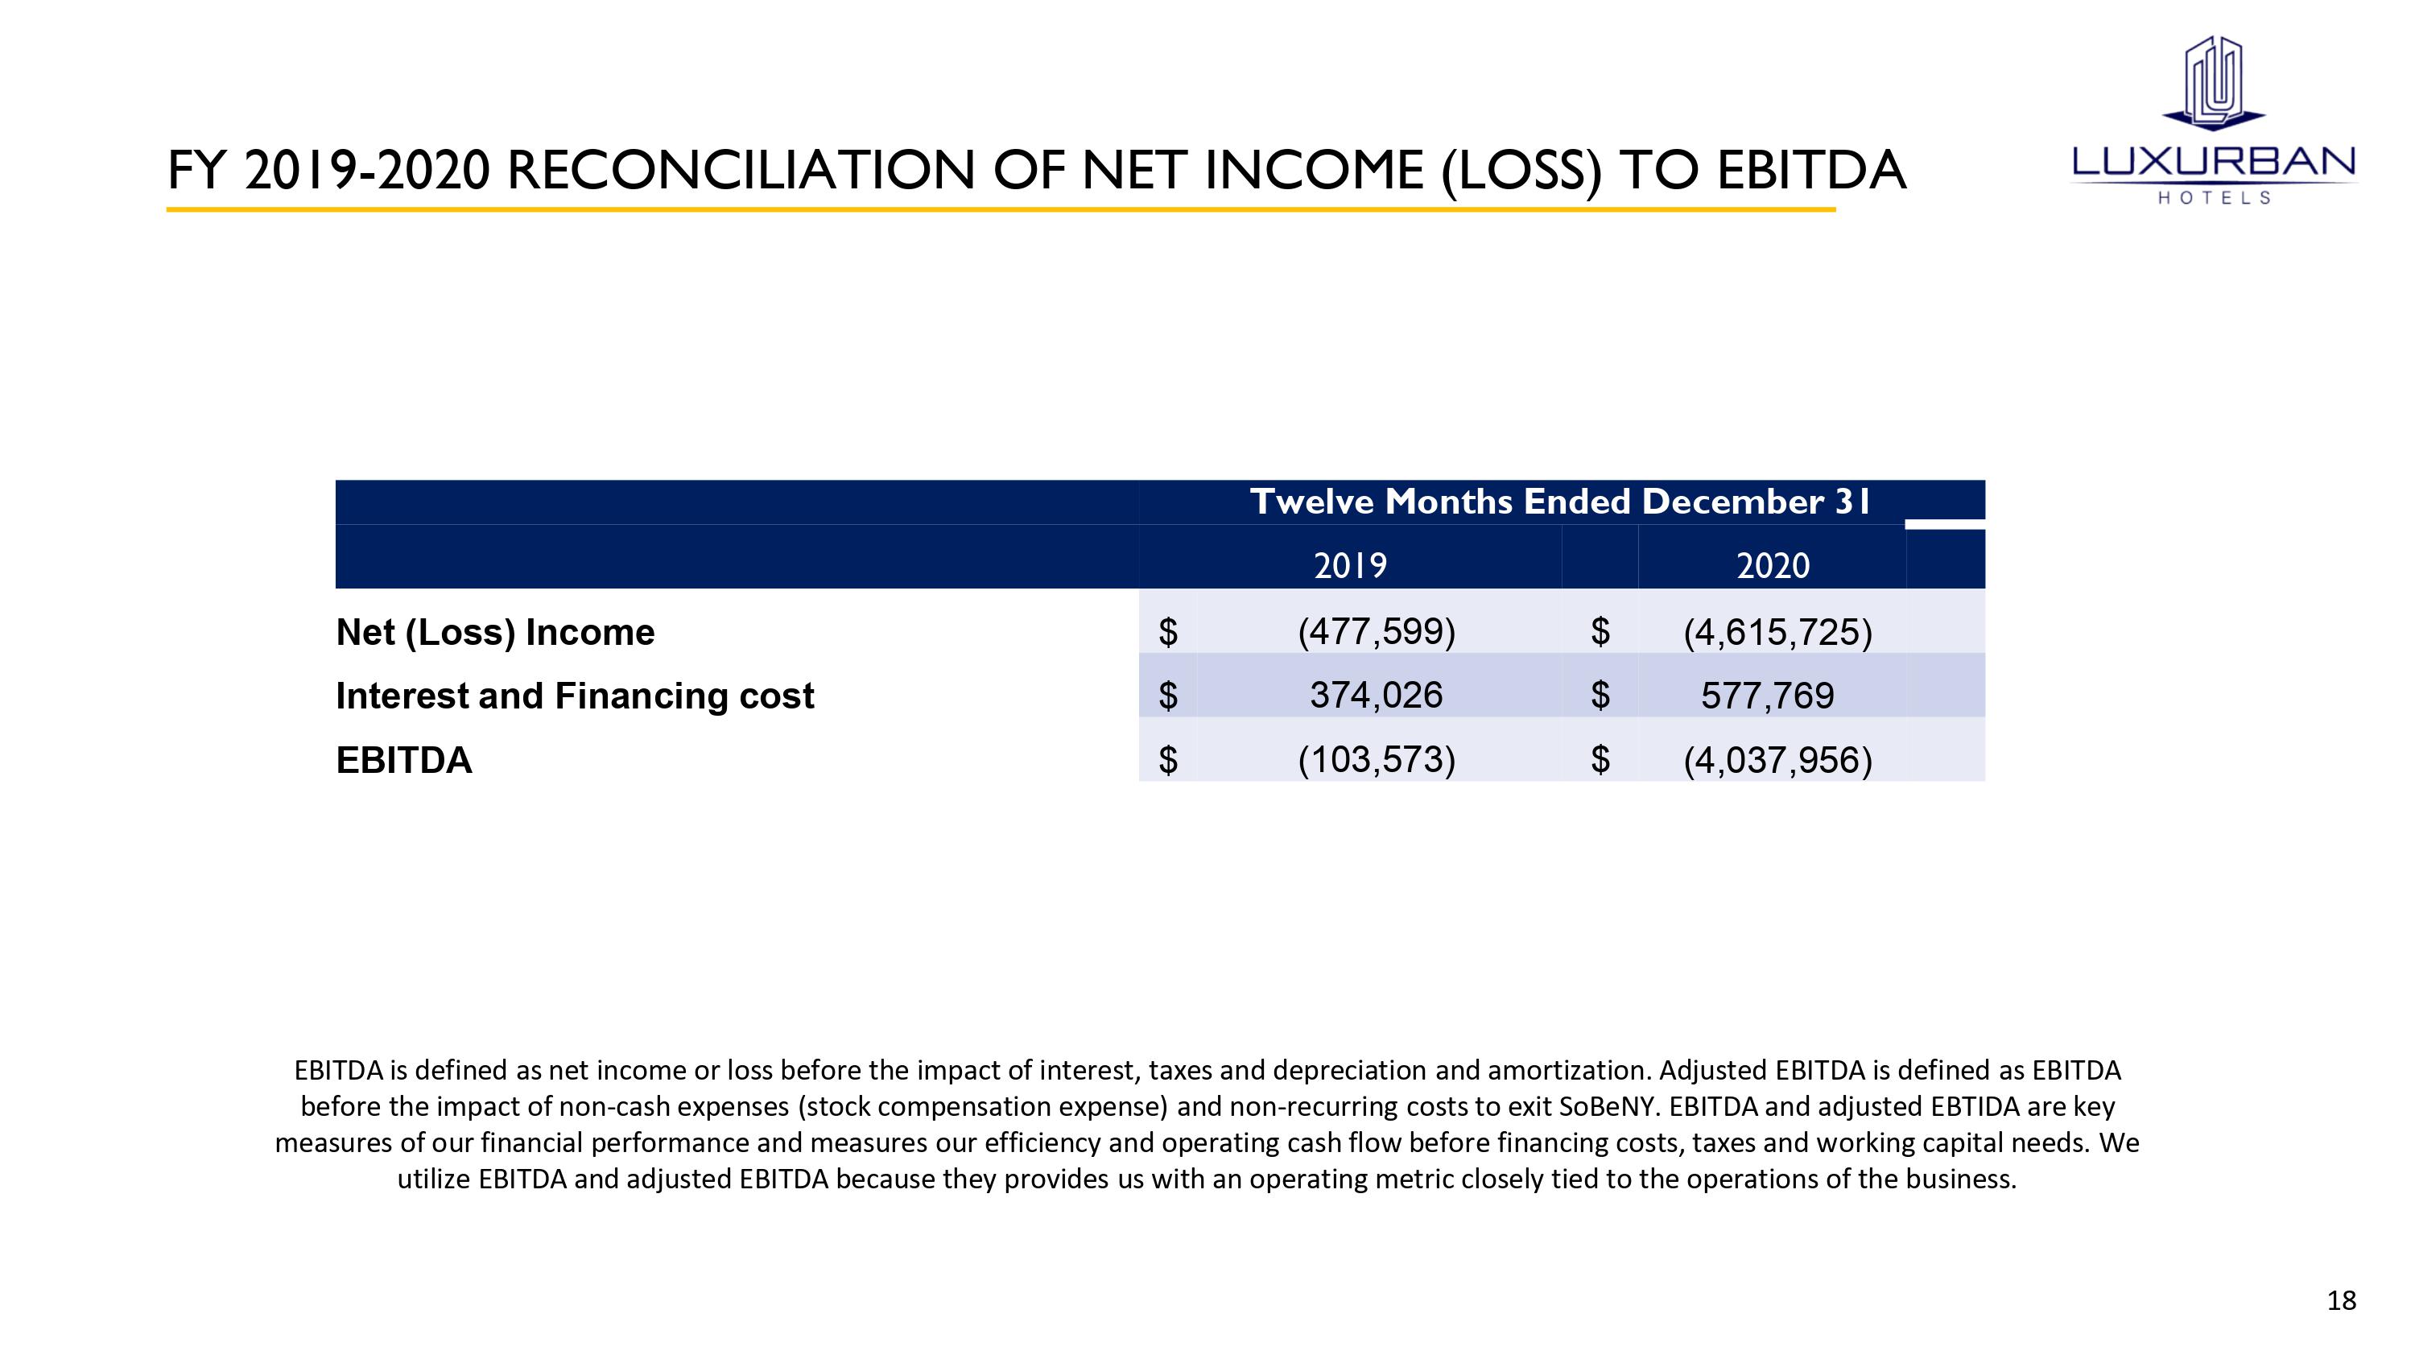Click the EBITDA row label

pyautogui.click(x=404, y=760)
